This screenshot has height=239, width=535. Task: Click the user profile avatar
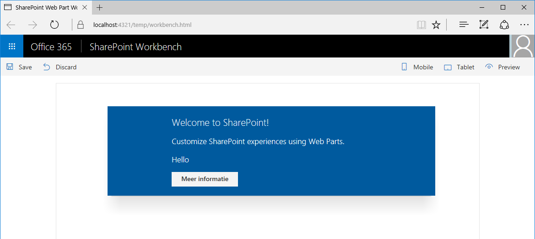523,46
